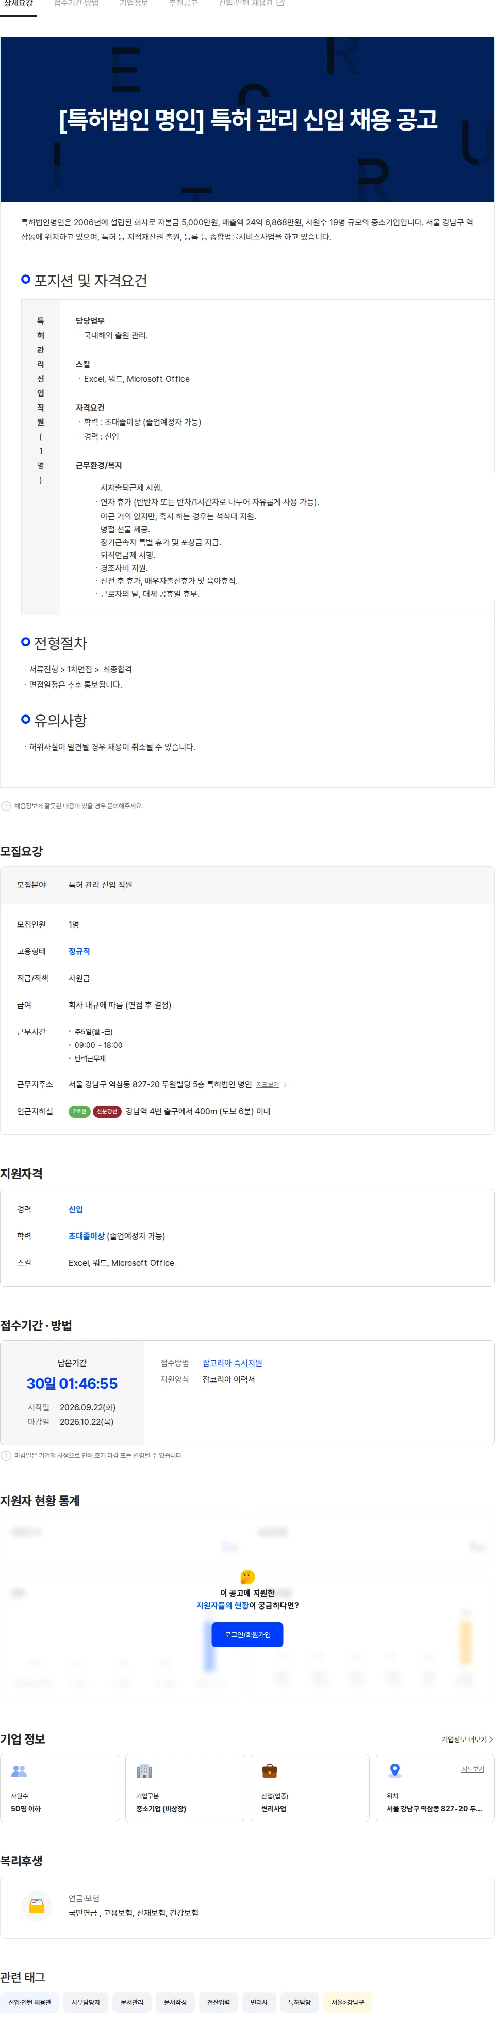Click the 회사 내규에 따름 (면접 후 결정) salary text
Image resolution: width=495 pixels, height=2032 pixels.
coord(120,1005)
